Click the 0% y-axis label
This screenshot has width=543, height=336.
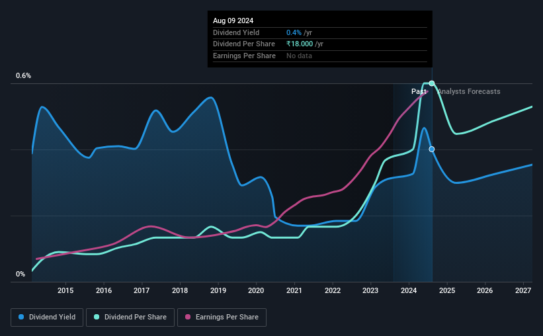(x=21, y=274)
